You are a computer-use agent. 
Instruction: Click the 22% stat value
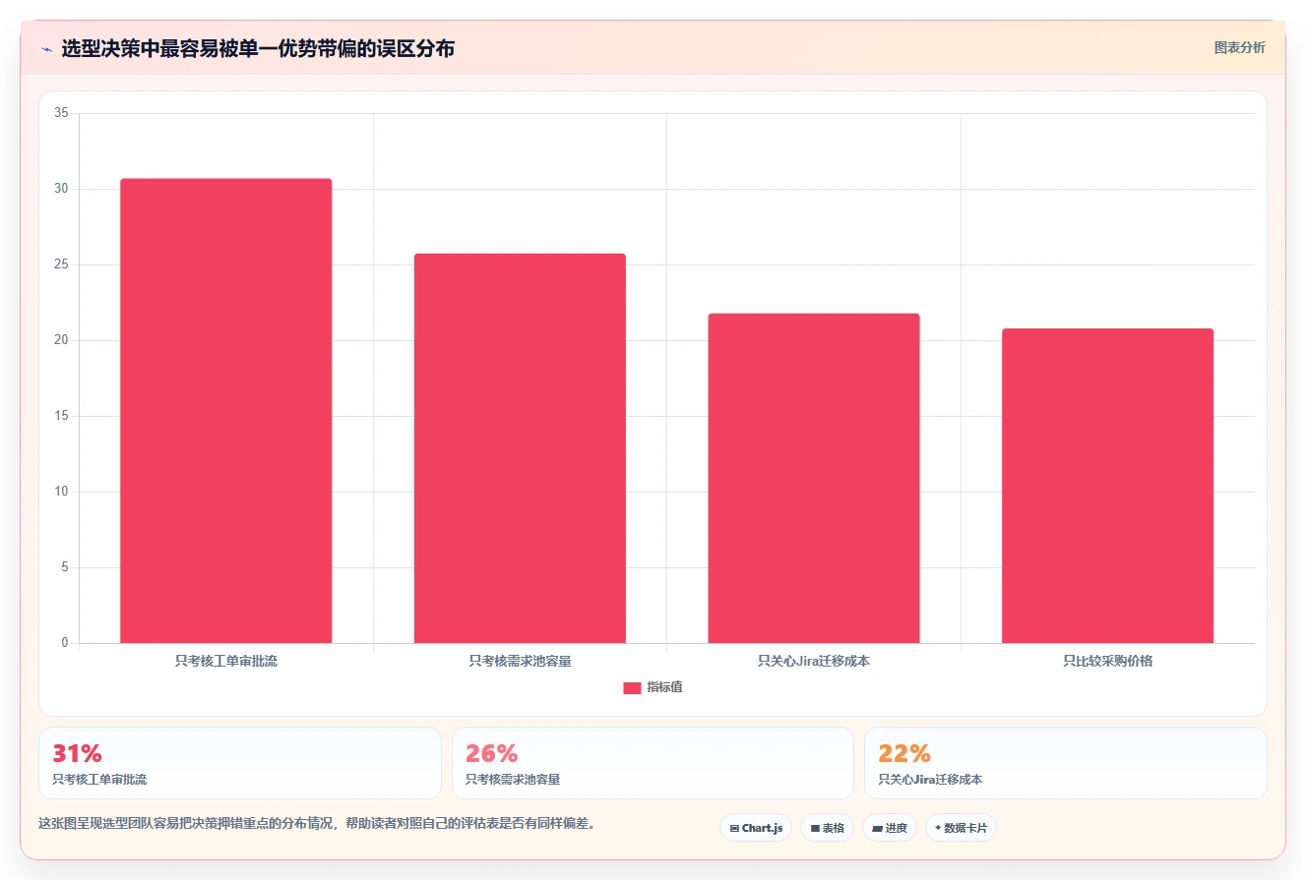click(903, 754)
